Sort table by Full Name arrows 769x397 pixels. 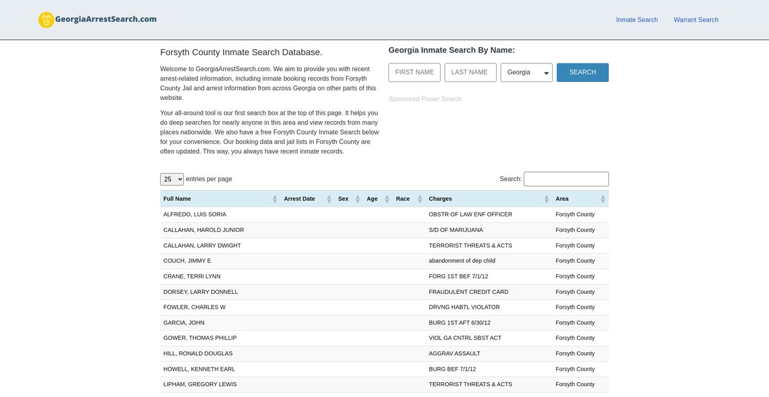(275, 199)
